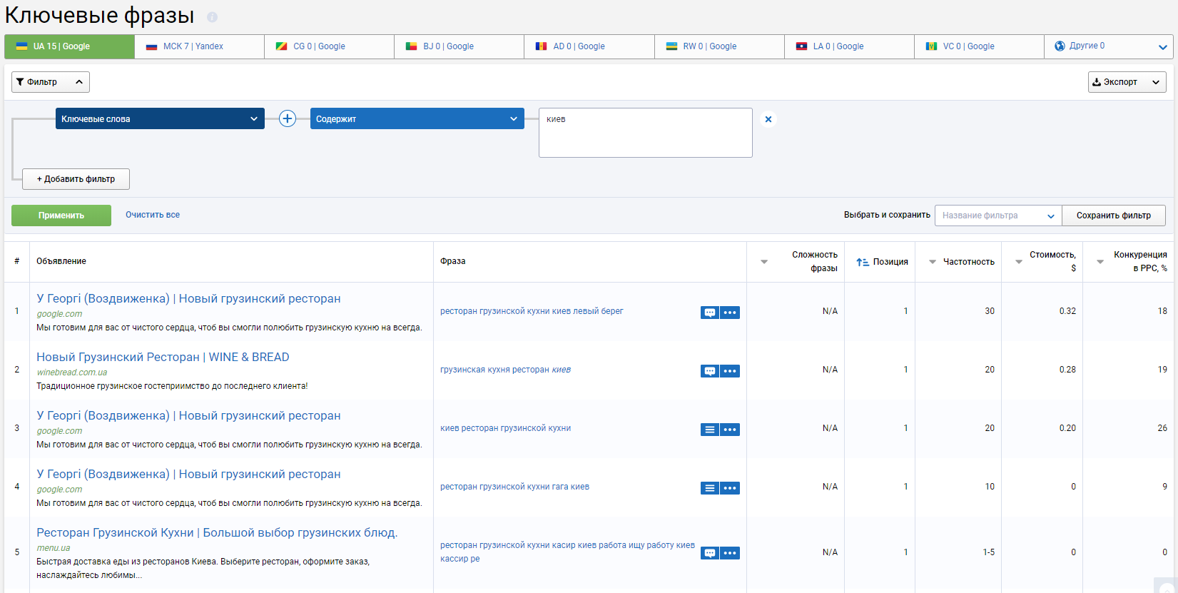
Task: Click comment icon for левый берег phrase
Action: [710, 313]
